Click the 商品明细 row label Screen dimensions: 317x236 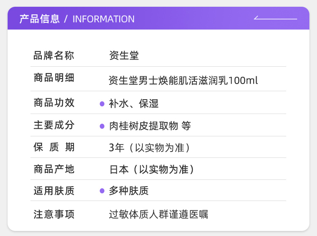point(54,78)
